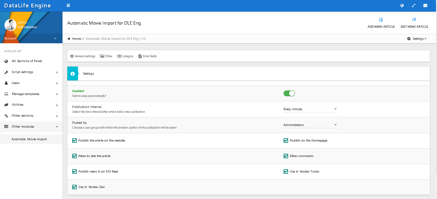Click the laptop icon for Manage templates
437x199 pixels.
coord(6,94)
